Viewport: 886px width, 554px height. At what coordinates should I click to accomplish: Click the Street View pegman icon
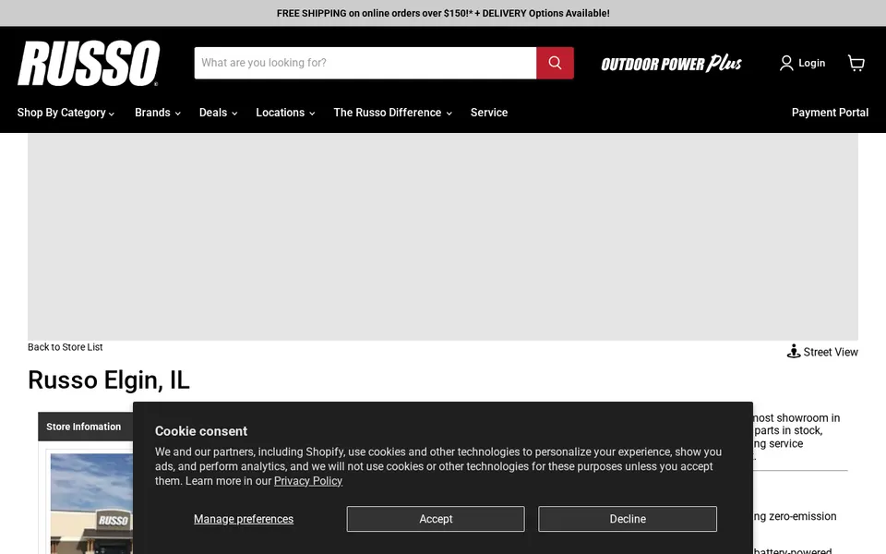794,352
